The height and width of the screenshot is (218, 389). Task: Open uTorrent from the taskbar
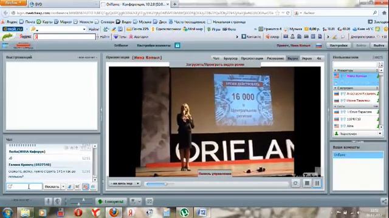tap(184, 213)
